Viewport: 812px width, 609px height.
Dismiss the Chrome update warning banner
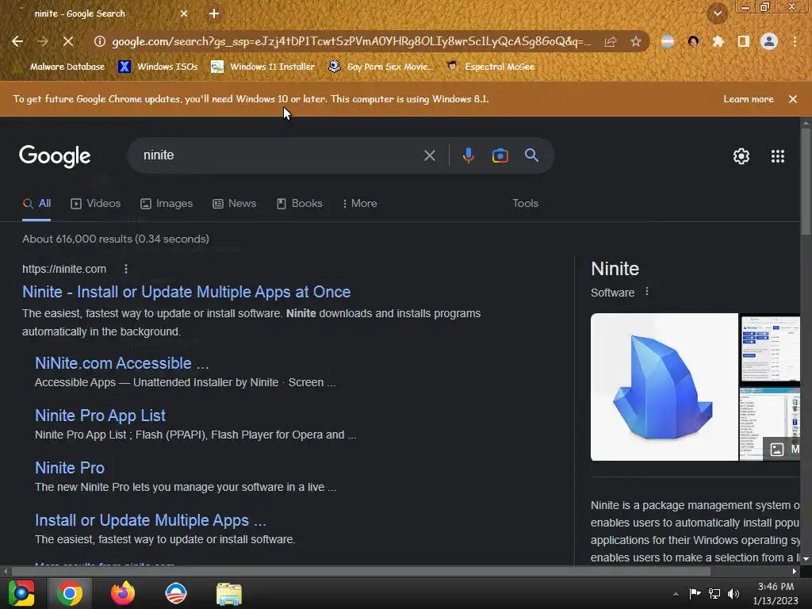click(x=793, y=99)
